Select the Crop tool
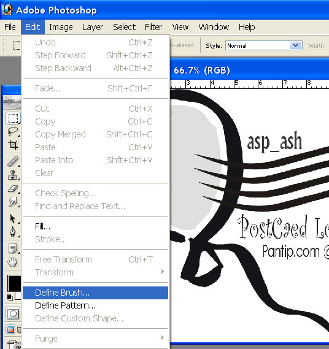Screen dimensions: 329x349 click(13, 145)
